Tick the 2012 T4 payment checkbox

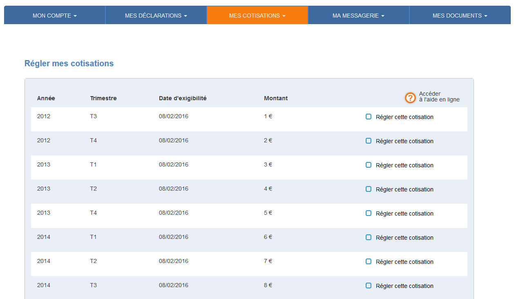point(369,141)
